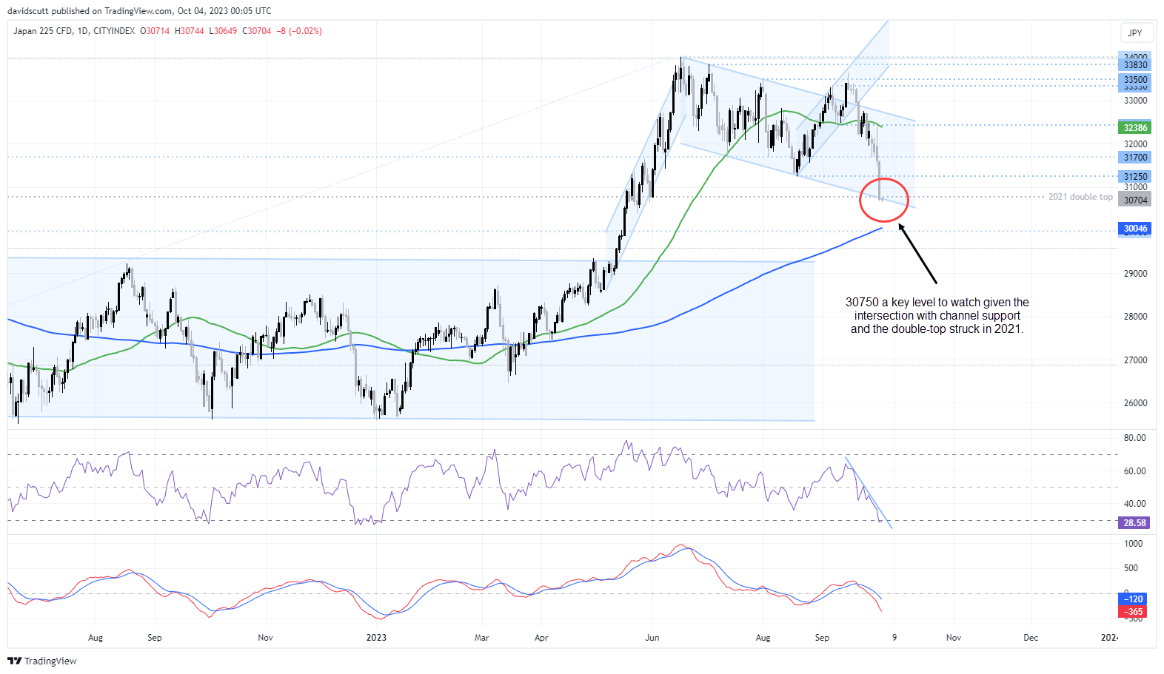Click the MACD value label −120

(x=1134, y=599)
